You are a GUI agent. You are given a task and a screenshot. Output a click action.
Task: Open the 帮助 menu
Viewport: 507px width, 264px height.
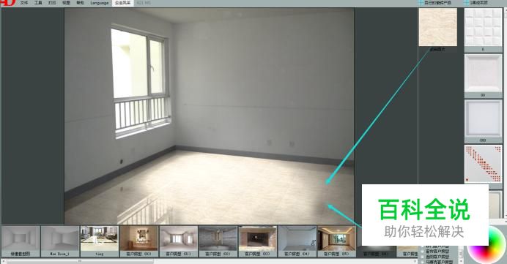click(x=80, y=3)
